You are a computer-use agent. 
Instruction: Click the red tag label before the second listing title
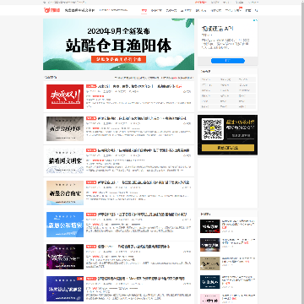91,118
